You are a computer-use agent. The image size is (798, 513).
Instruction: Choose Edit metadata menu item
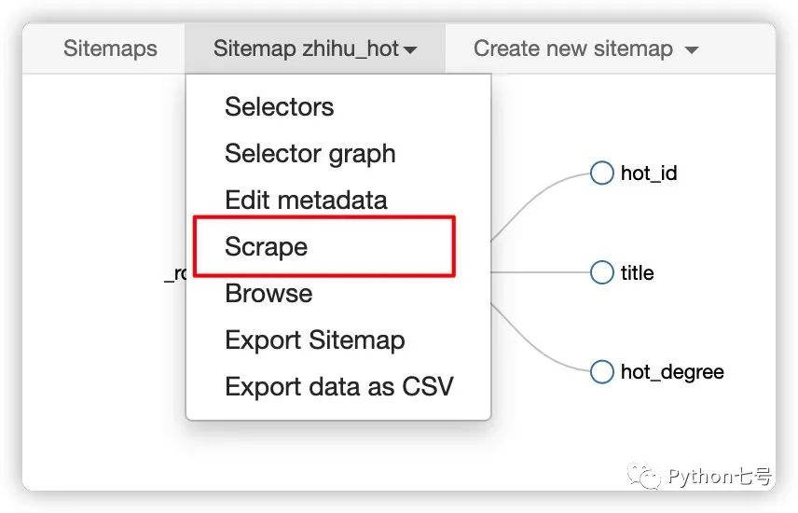coord(305,200)
